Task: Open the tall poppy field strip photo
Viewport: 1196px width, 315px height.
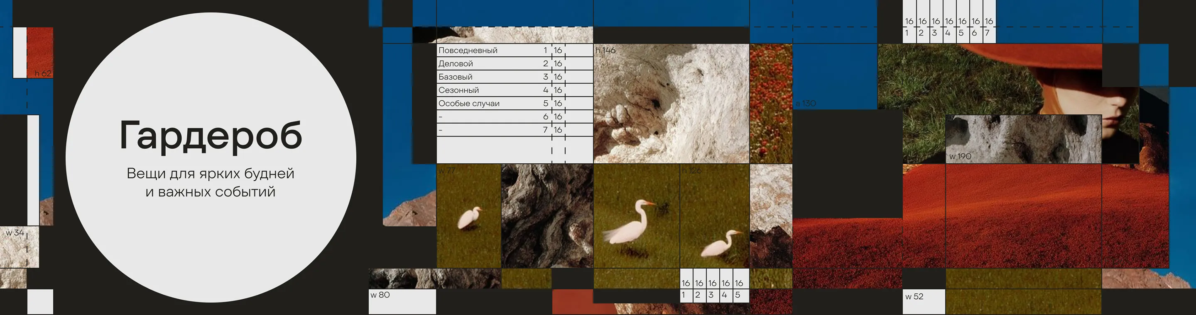Action: 771,103
